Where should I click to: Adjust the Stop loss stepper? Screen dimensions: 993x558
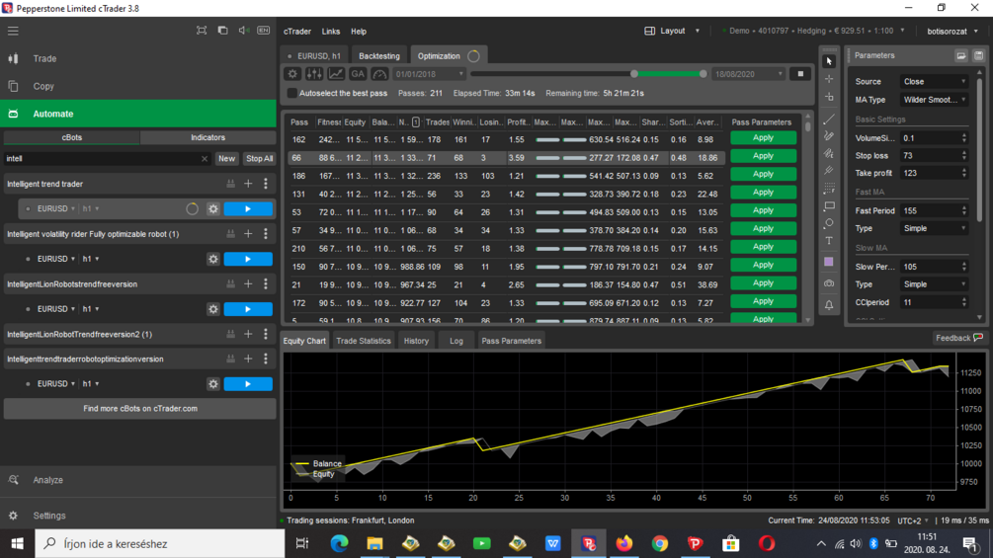point(964,156)
